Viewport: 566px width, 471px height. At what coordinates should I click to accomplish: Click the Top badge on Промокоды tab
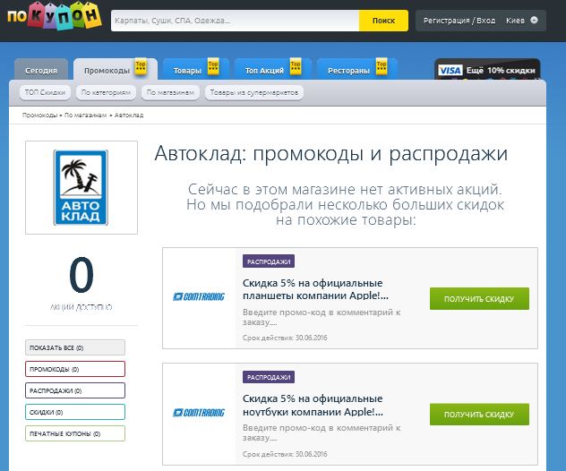click(141, 67)
